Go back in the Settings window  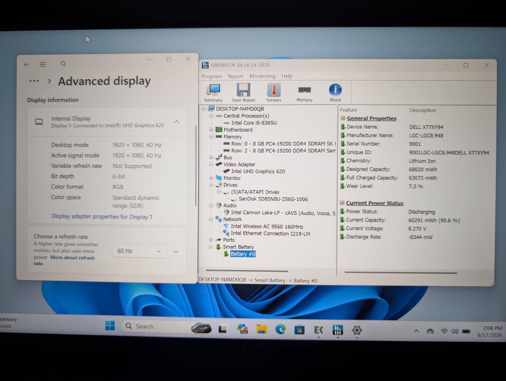coord(27,65)
